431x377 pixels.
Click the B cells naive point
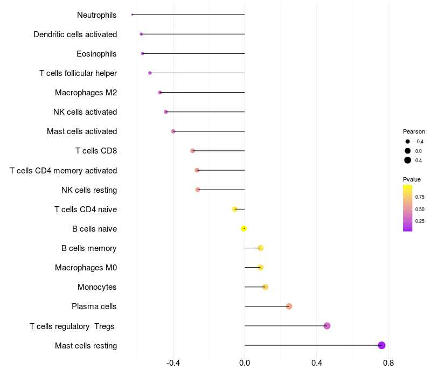pyautogui.click(x=244, y=228)
